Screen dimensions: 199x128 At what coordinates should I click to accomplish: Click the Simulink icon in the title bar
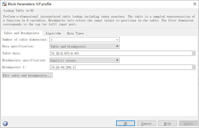click(x=4, y=4)
